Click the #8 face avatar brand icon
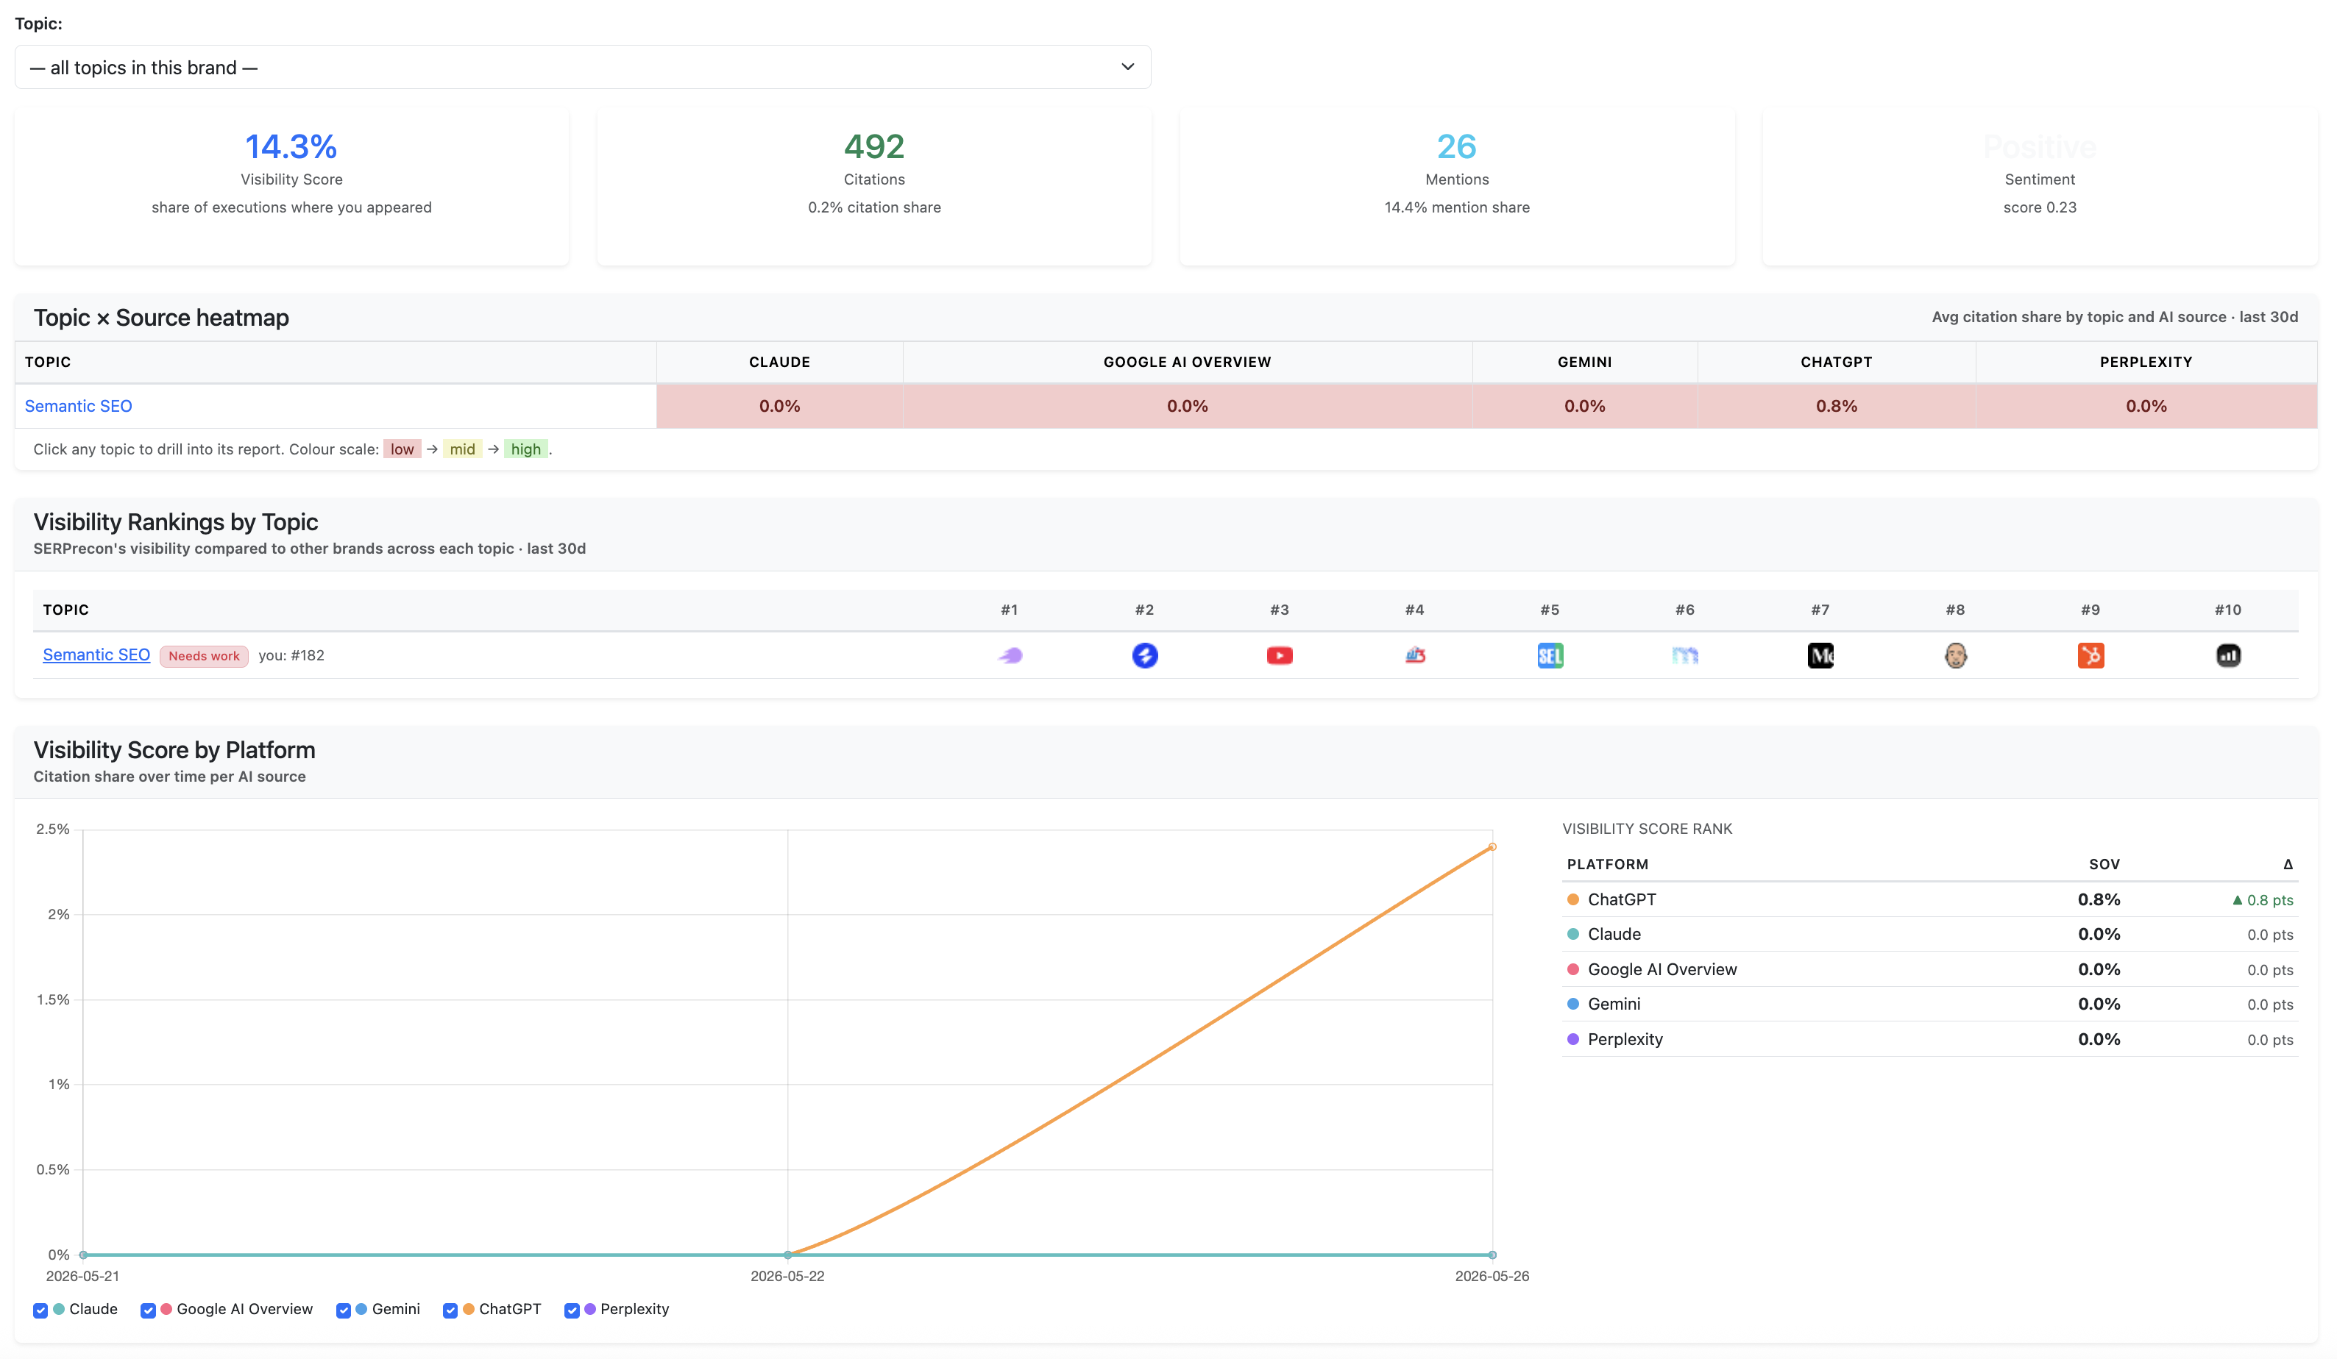2337x1359 pixels. [x=1955, y=655]
